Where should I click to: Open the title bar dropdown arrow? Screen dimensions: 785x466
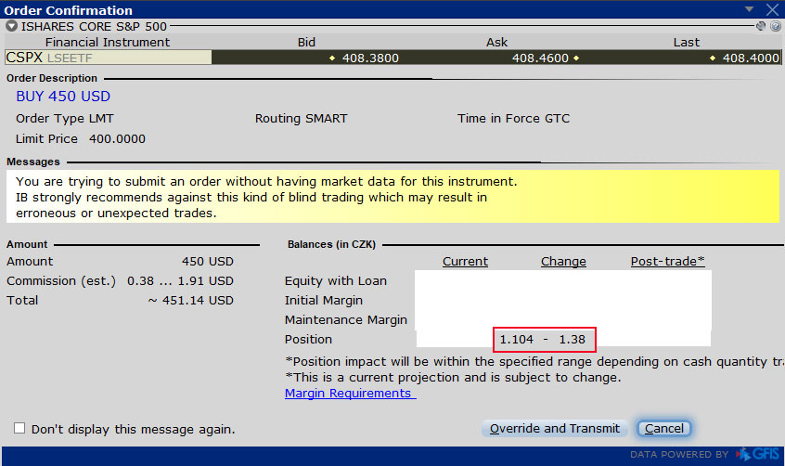(x=749, y=9)
